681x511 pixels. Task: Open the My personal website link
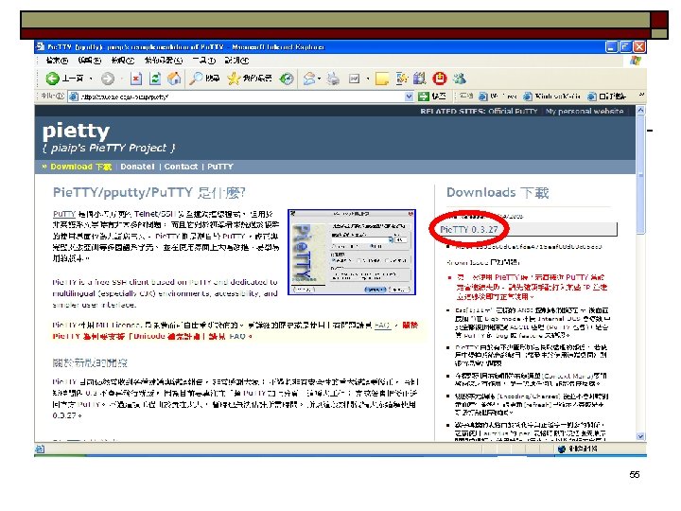click(x=585, y=112)
